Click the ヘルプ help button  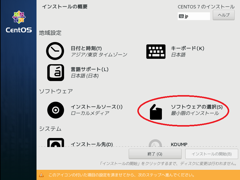pyautogui.click(x=224, y=15)
